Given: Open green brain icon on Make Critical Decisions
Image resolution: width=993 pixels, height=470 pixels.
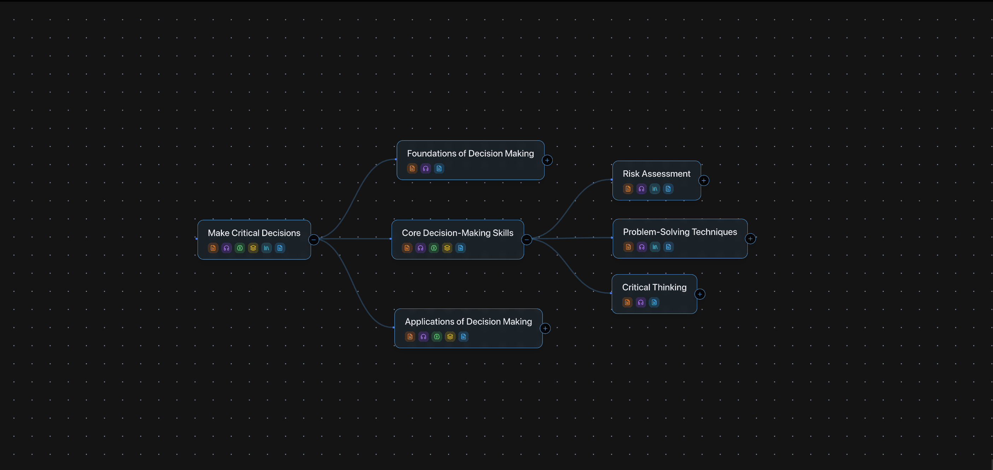Looking at the screenshot, I should tap(240, 248).
